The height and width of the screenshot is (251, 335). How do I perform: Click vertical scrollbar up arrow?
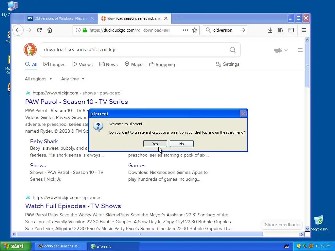pyautogui.click(x=307, y=40)
